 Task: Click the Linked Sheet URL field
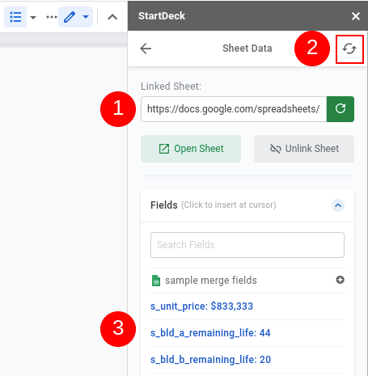coord(234,109)
